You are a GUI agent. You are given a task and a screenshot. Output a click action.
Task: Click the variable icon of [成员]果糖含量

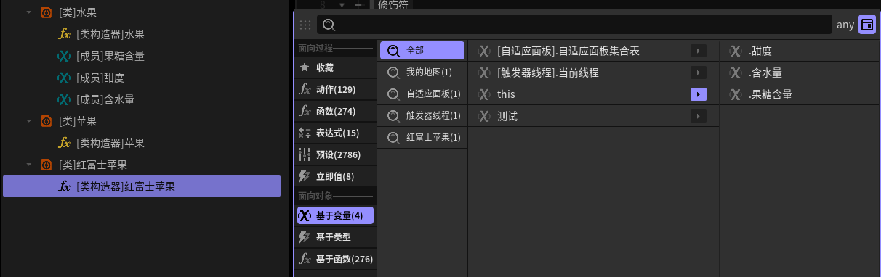pos(64,56)
